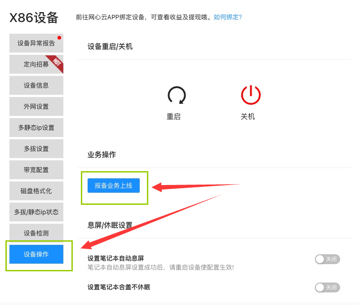Screen dimensions: 359x305
Task: Click the 设备重启/关机 section heading
Action: pos(110,46)
